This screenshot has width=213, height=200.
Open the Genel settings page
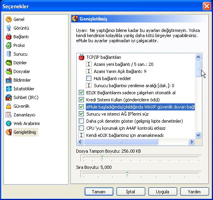(19, 19)
